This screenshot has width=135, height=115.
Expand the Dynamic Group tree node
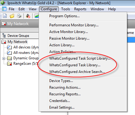pyautogui.click(x=4, y=58)
